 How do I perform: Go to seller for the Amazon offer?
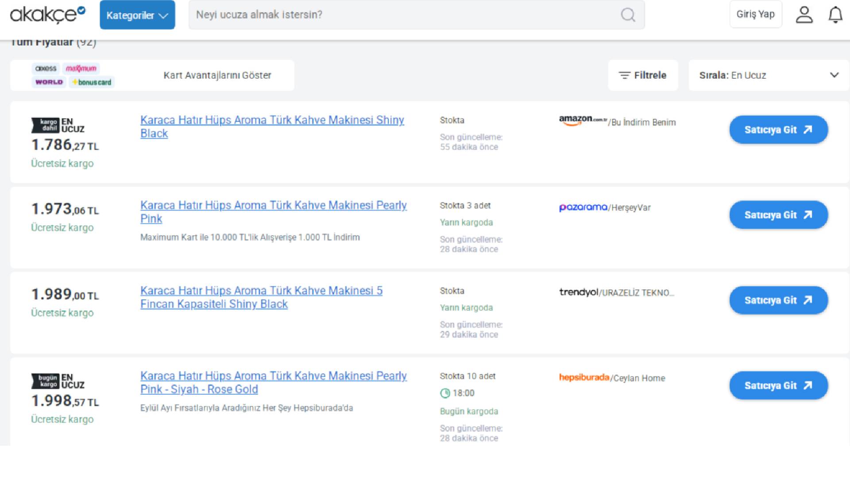click(779, 130)
